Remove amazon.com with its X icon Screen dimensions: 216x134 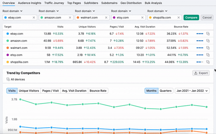click(70, 18)
